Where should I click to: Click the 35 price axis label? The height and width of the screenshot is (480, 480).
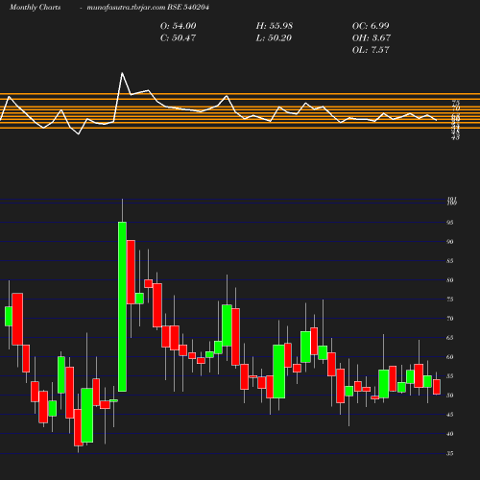(450, 453)
